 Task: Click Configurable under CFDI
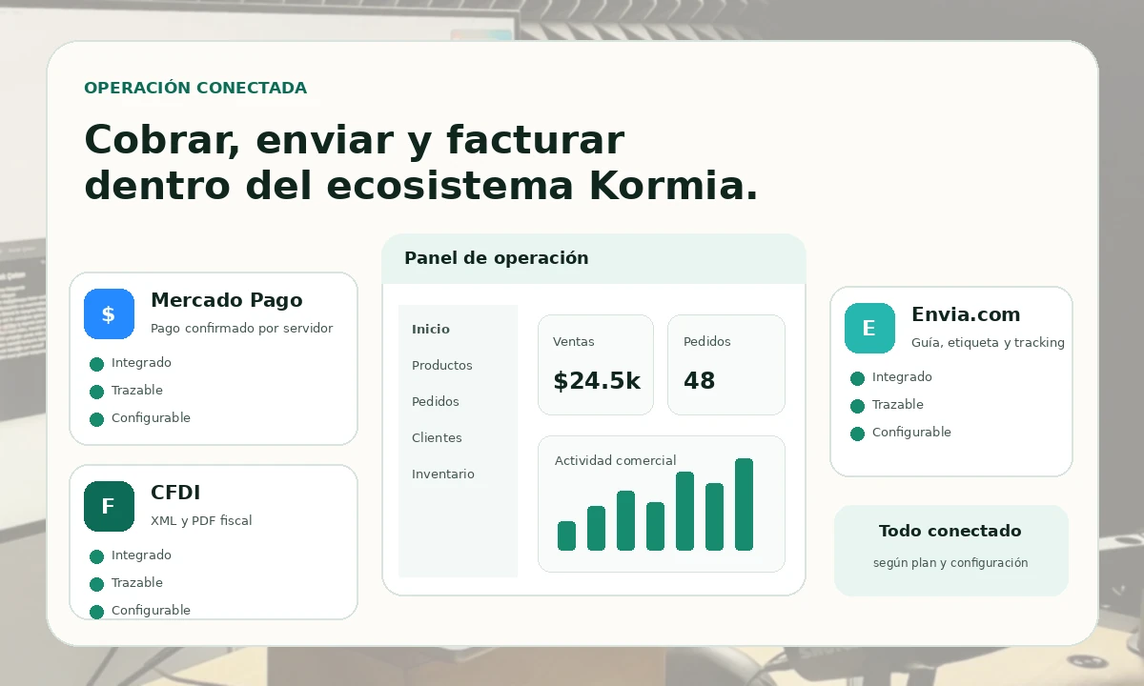click(x=151, y=611)
